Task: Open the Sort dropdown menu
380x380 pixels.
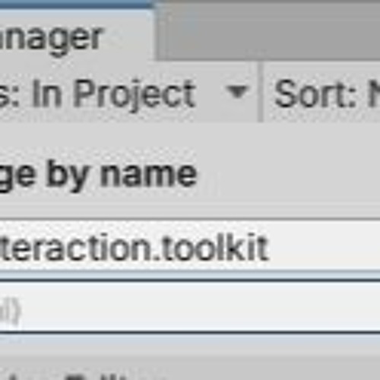Action: point(321,93)
